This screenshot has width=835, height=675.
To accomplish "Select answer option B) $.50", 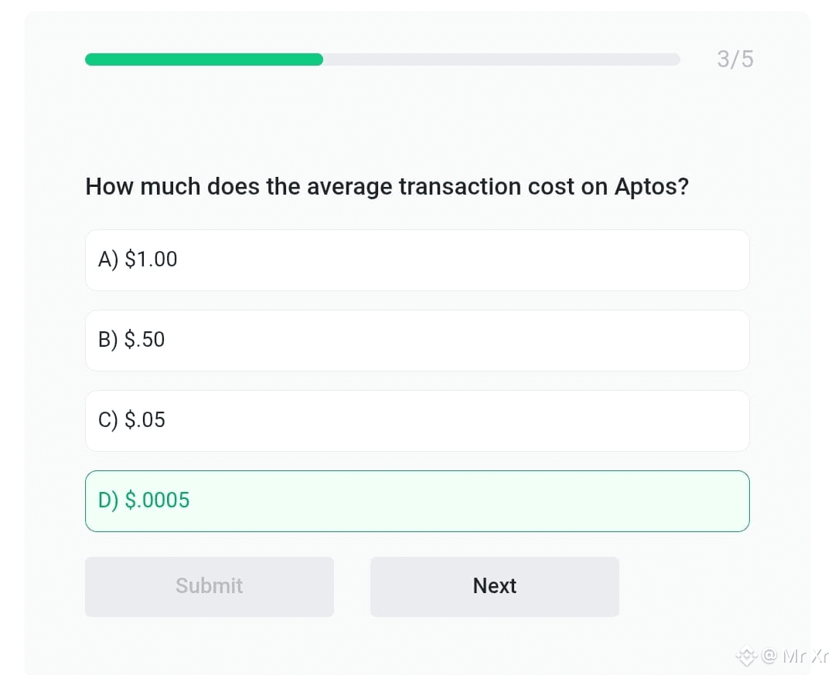I will click(417, 341).
